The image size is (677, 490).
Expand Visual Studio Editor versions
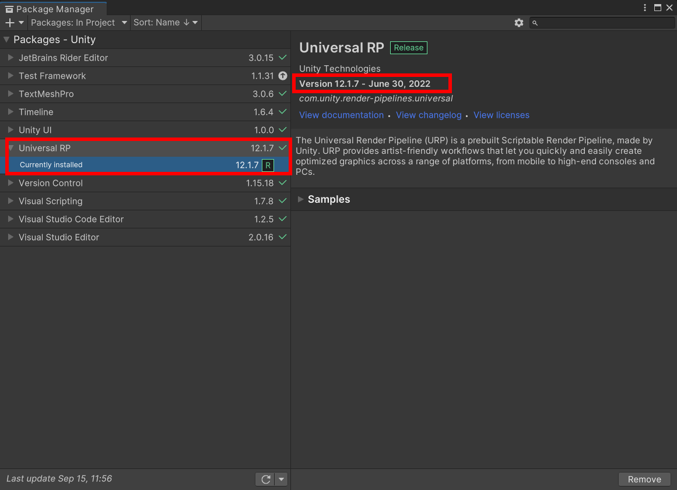(11, 237)
